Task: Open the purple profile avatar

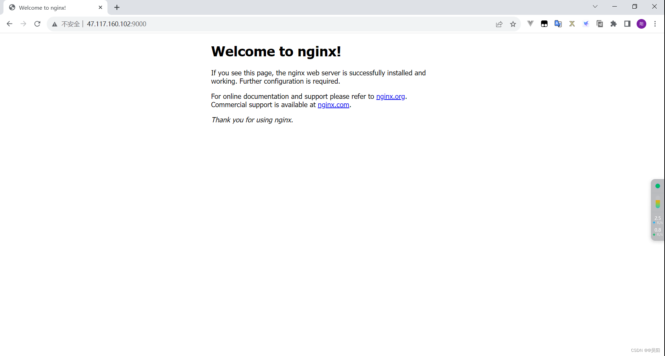Action: click(641, 24)
